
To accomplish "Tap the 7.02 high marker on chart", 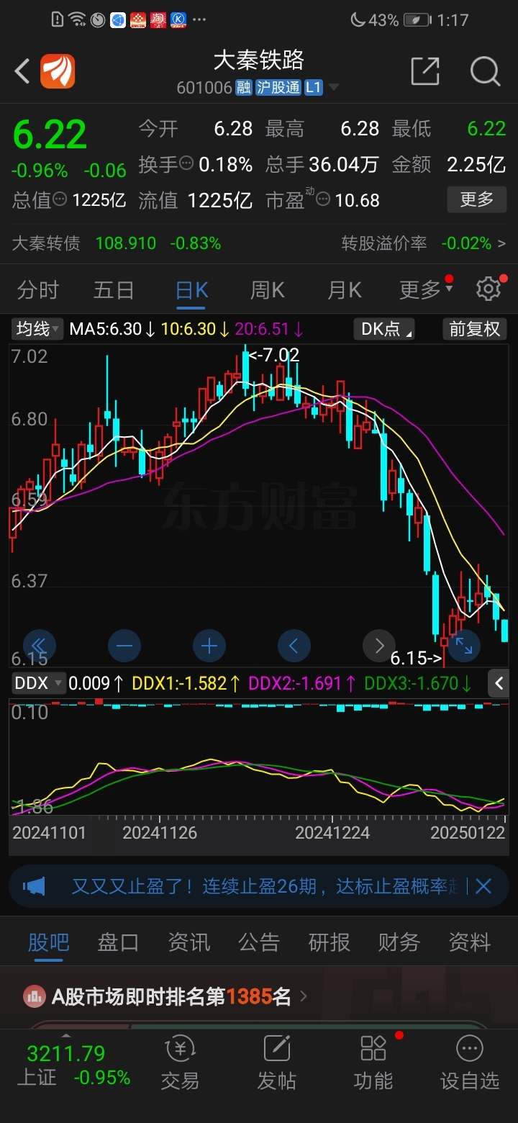I will (x=274, y=354).
